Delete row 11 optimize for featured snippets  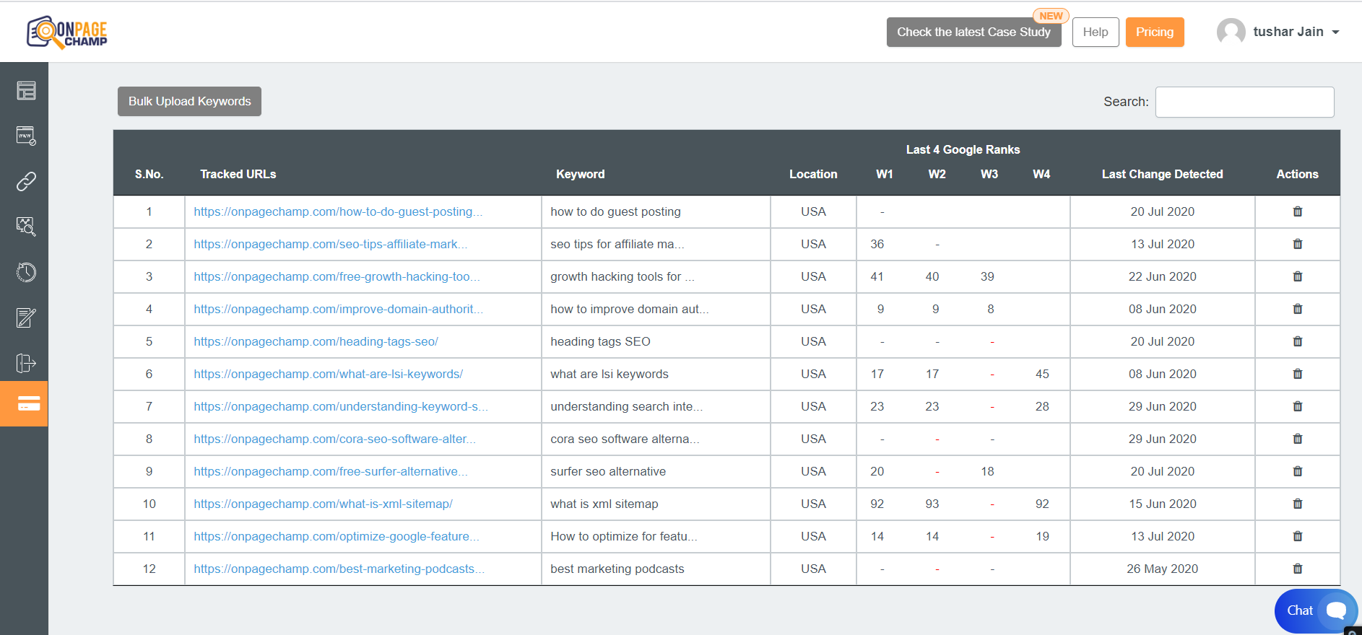[1298, 536]
